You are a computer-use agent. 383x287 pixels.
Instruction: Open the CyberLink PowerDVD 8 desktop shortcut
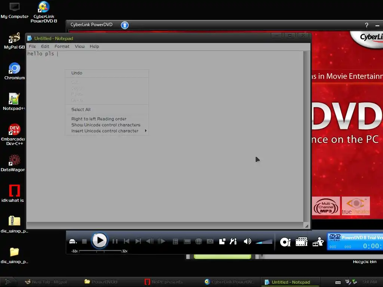point(44,12)
